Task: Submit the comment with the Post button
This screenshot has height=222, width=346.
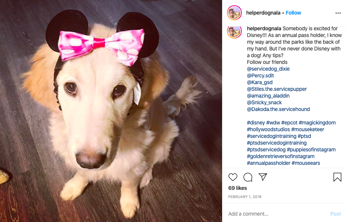Action: click(336, 214)
